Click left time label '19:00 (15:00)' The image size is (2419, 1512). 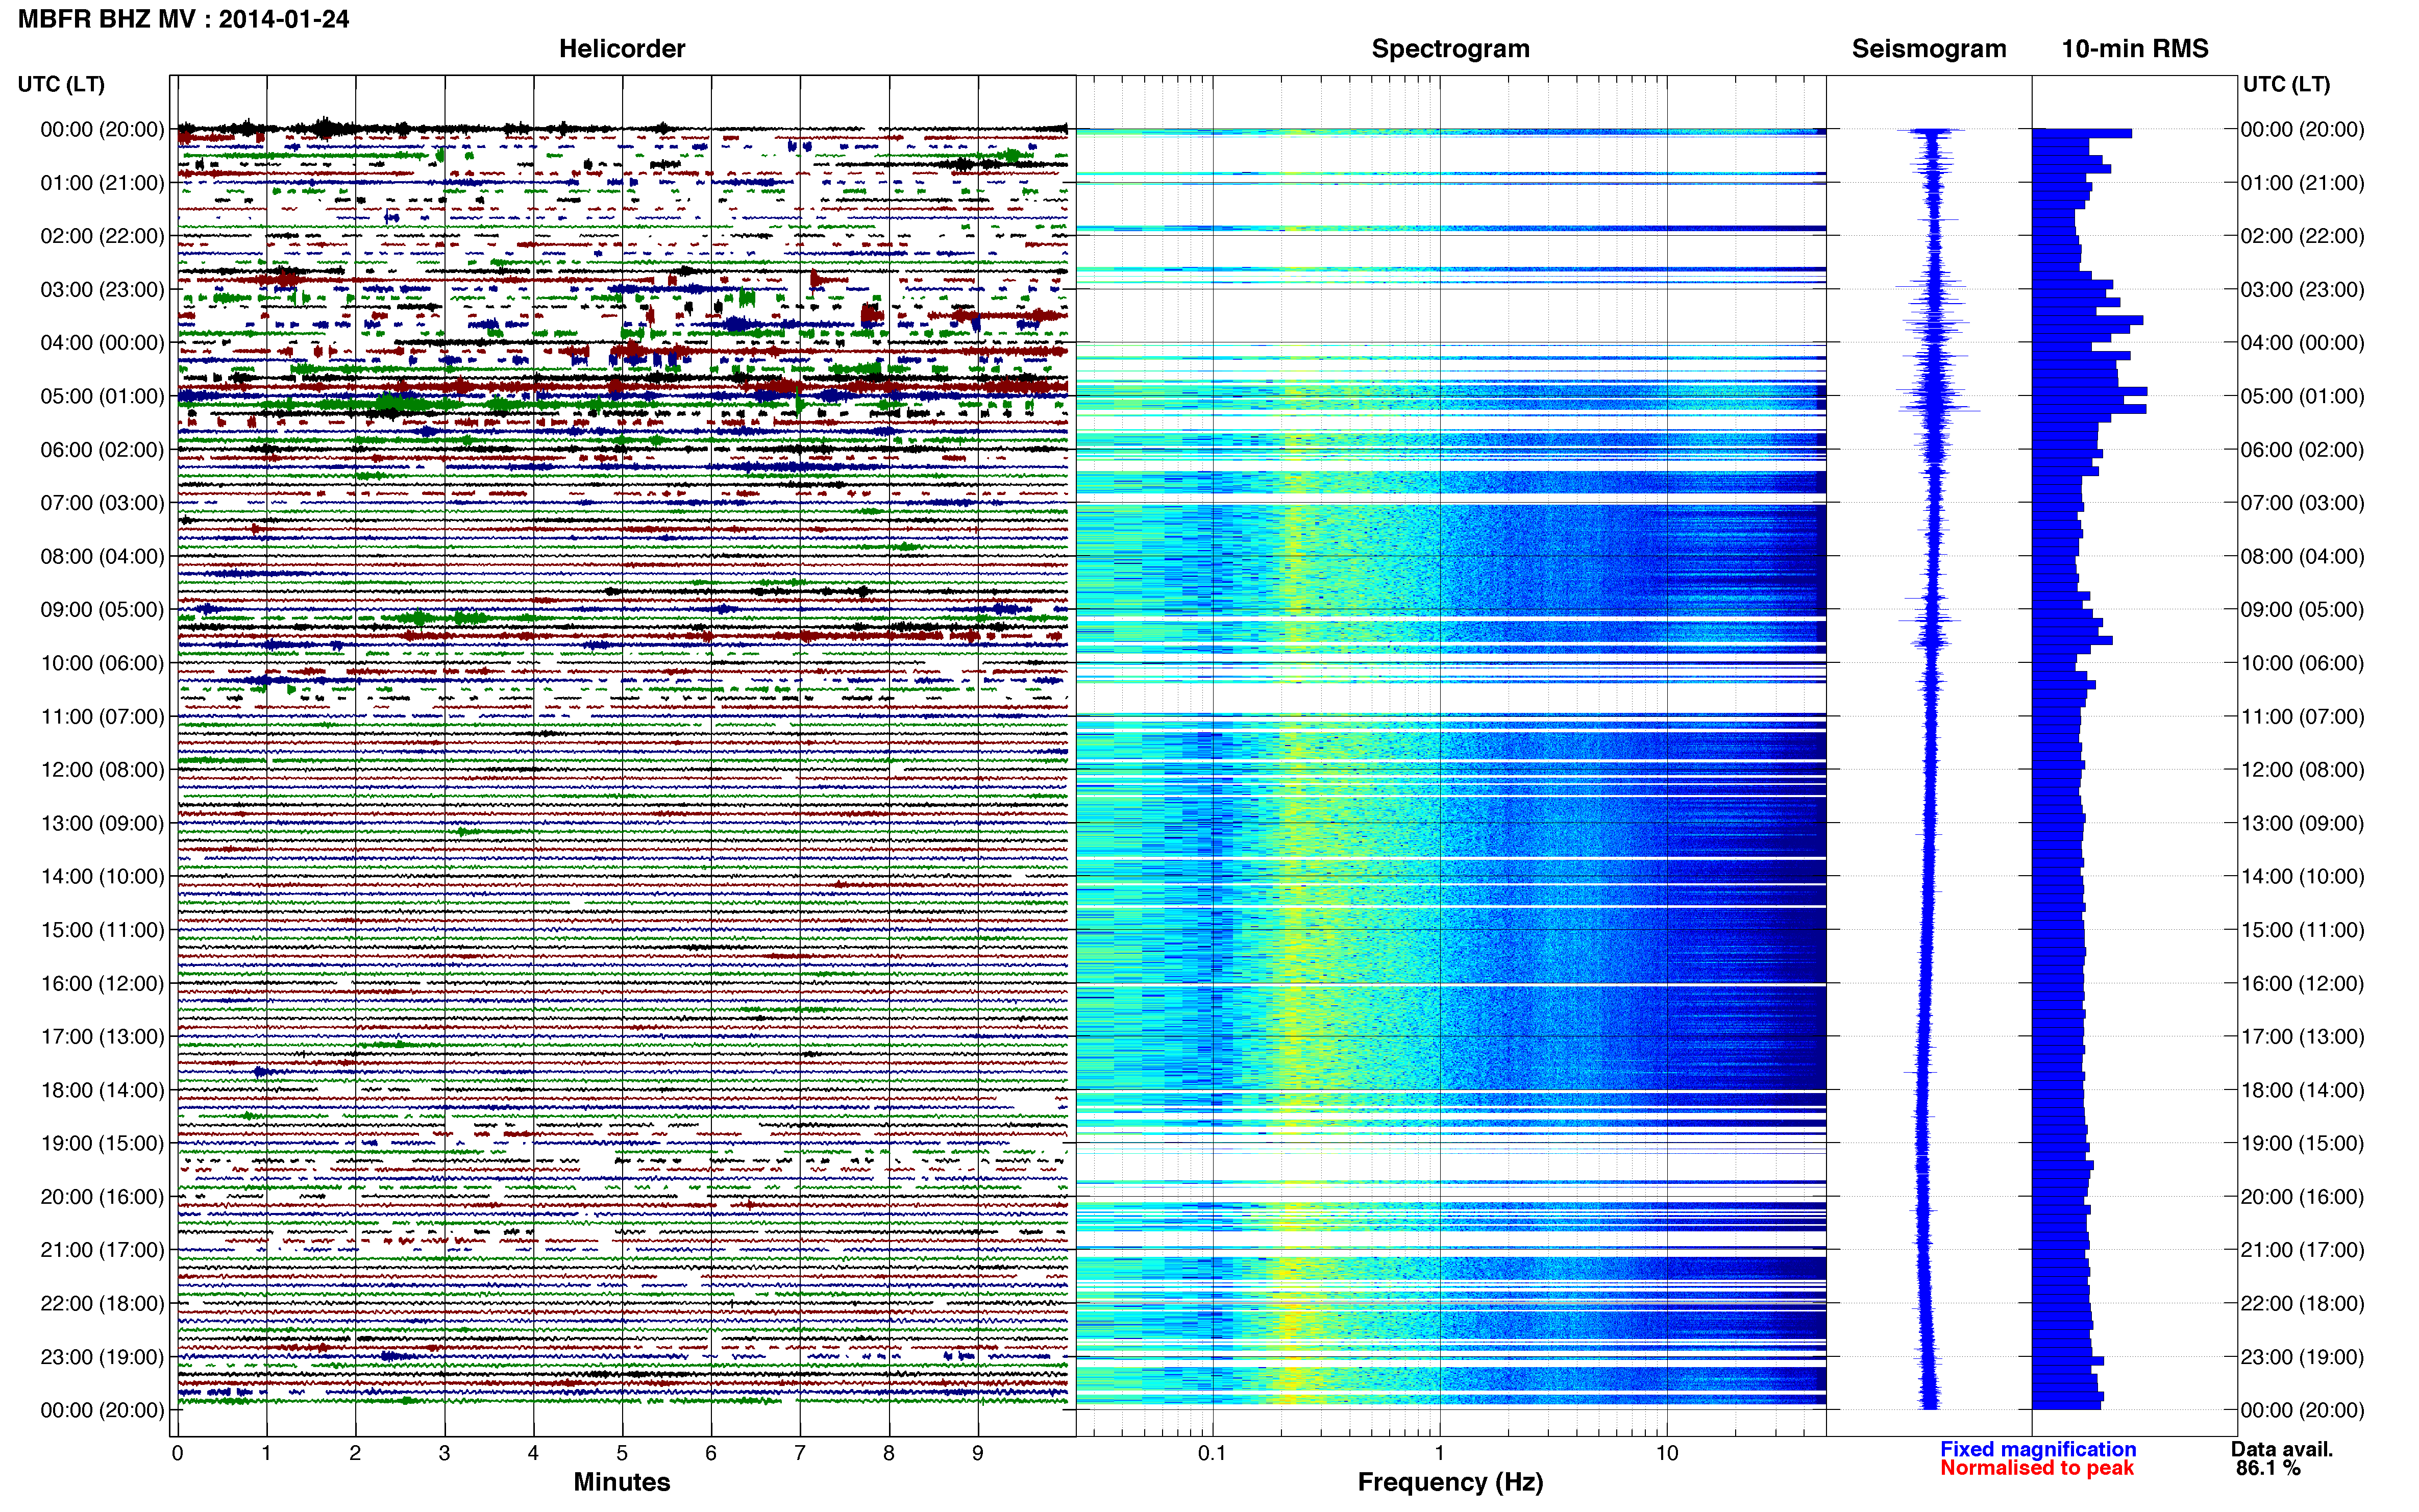[102, 1144]
